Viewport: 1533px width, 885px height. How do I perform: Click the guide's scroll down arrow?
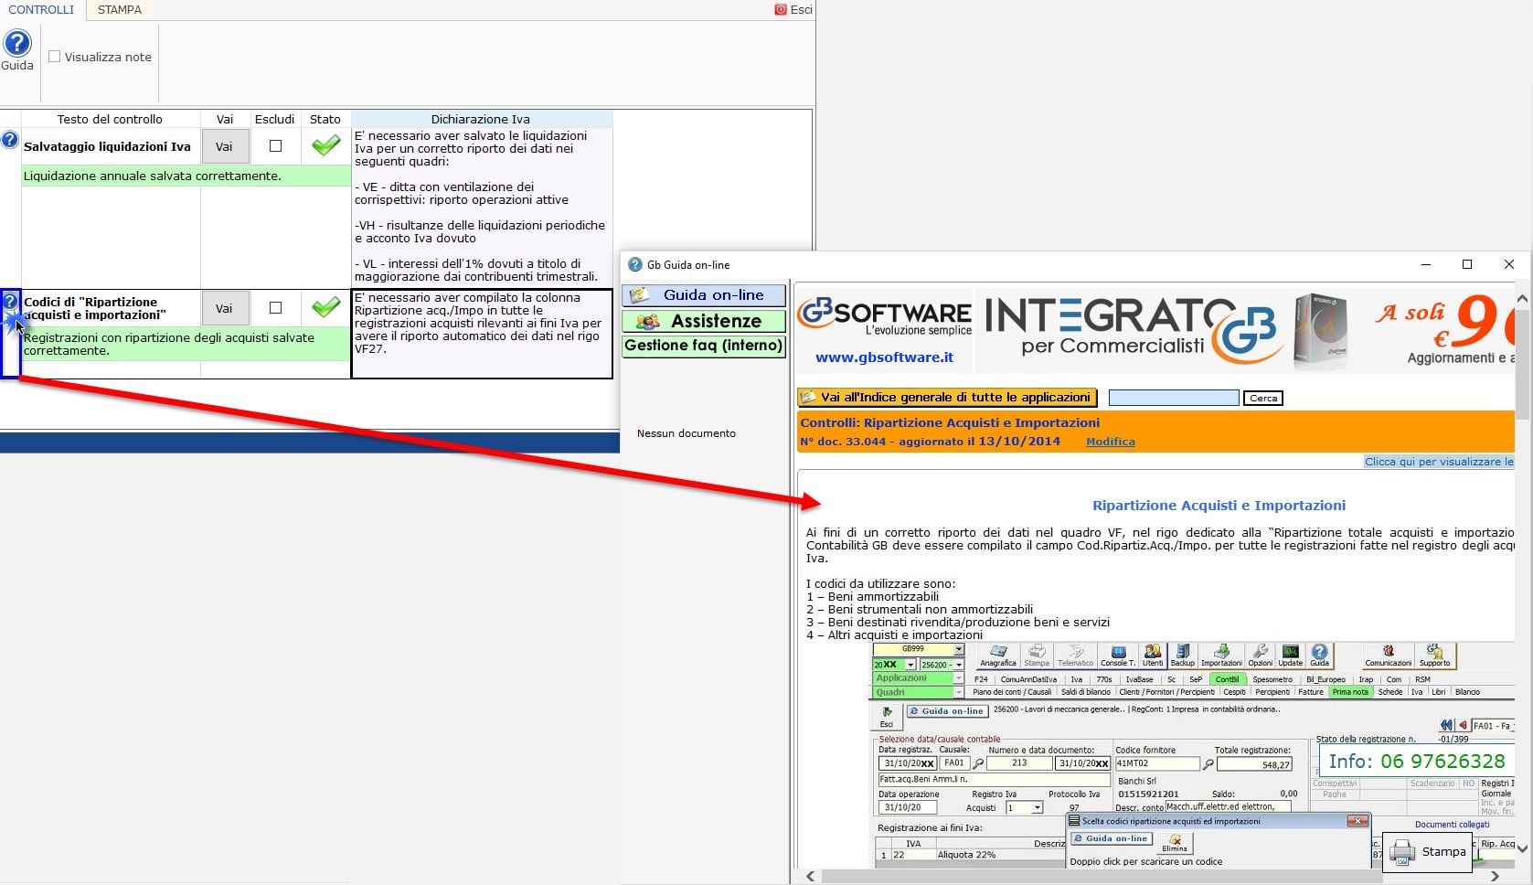tap(1522, 848)
